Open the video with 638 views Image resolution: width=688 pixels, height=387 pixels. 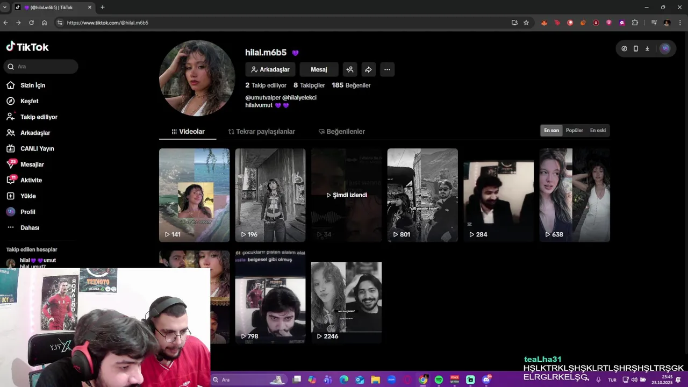coord(575,195)
